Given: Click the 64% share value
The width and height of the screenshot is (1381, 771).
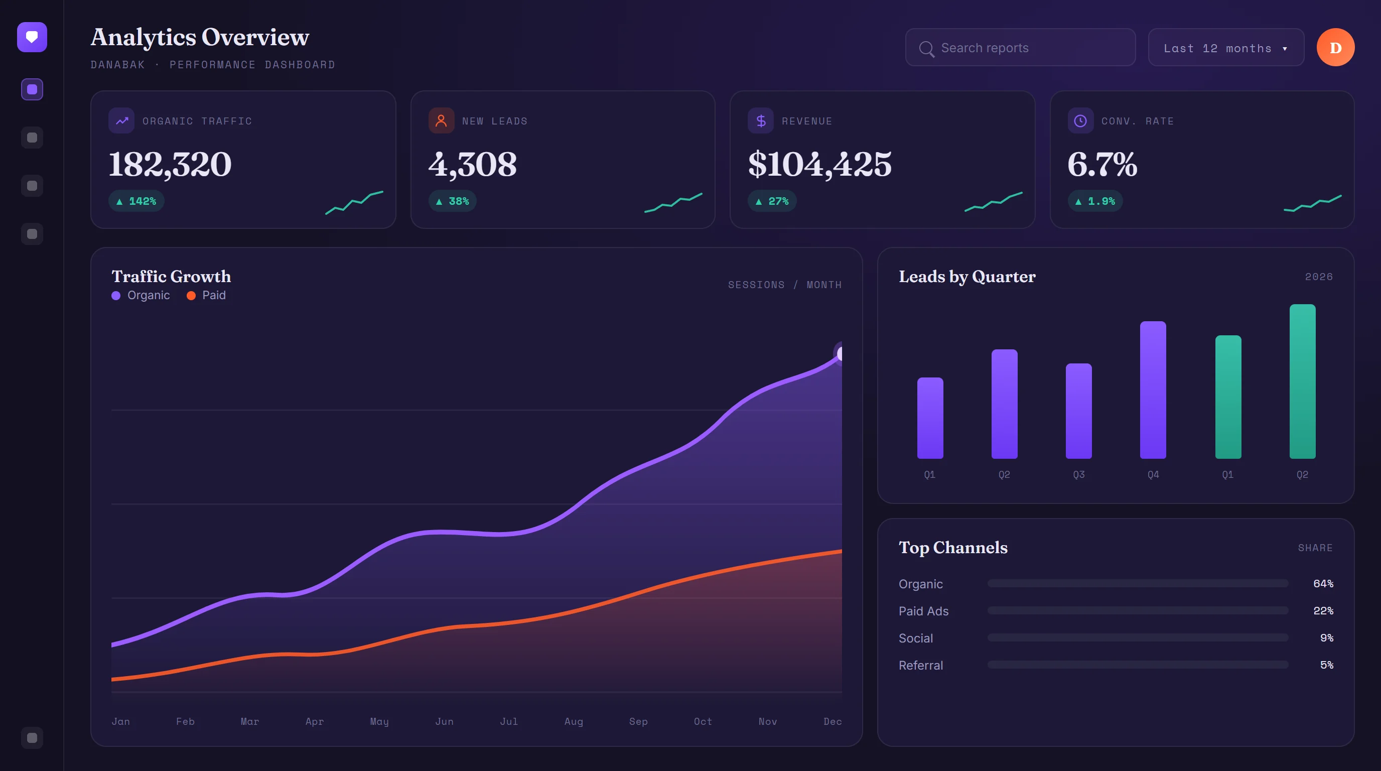Looking at the screenshot, I should point(1323,583).
